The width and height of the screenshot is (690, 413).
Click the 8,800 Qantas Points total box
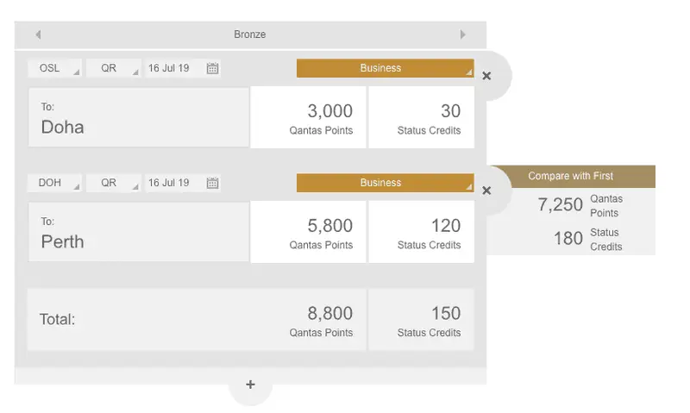click(309, 320)
